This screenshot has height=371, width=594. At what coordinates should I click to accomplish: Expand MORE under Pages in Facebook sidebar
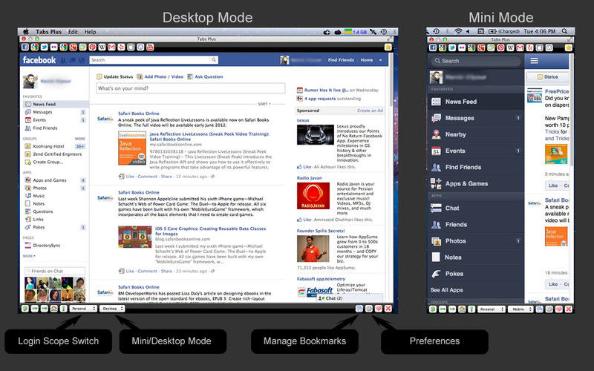coord(29,256)
